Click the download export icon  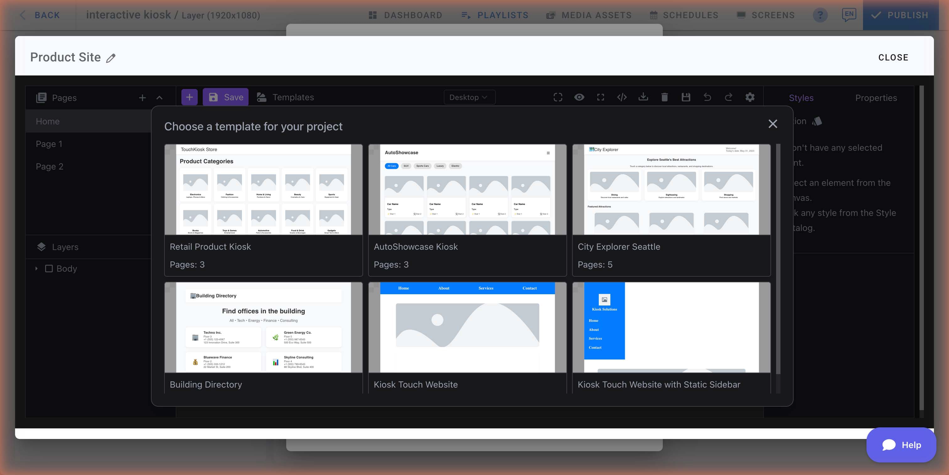[x=643, y=97]
